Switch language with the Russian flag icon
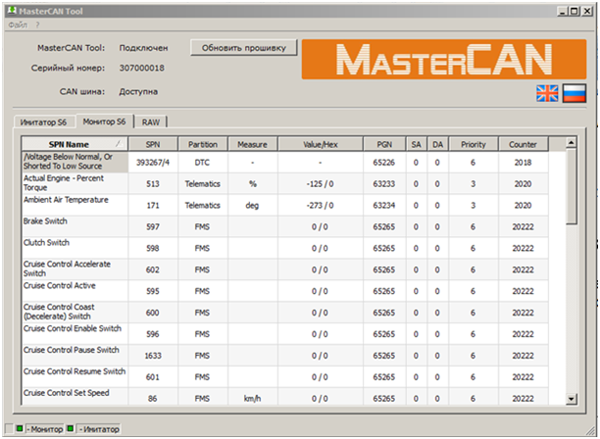The height and width of the screenshot is (439, 600). pos(572,94)
